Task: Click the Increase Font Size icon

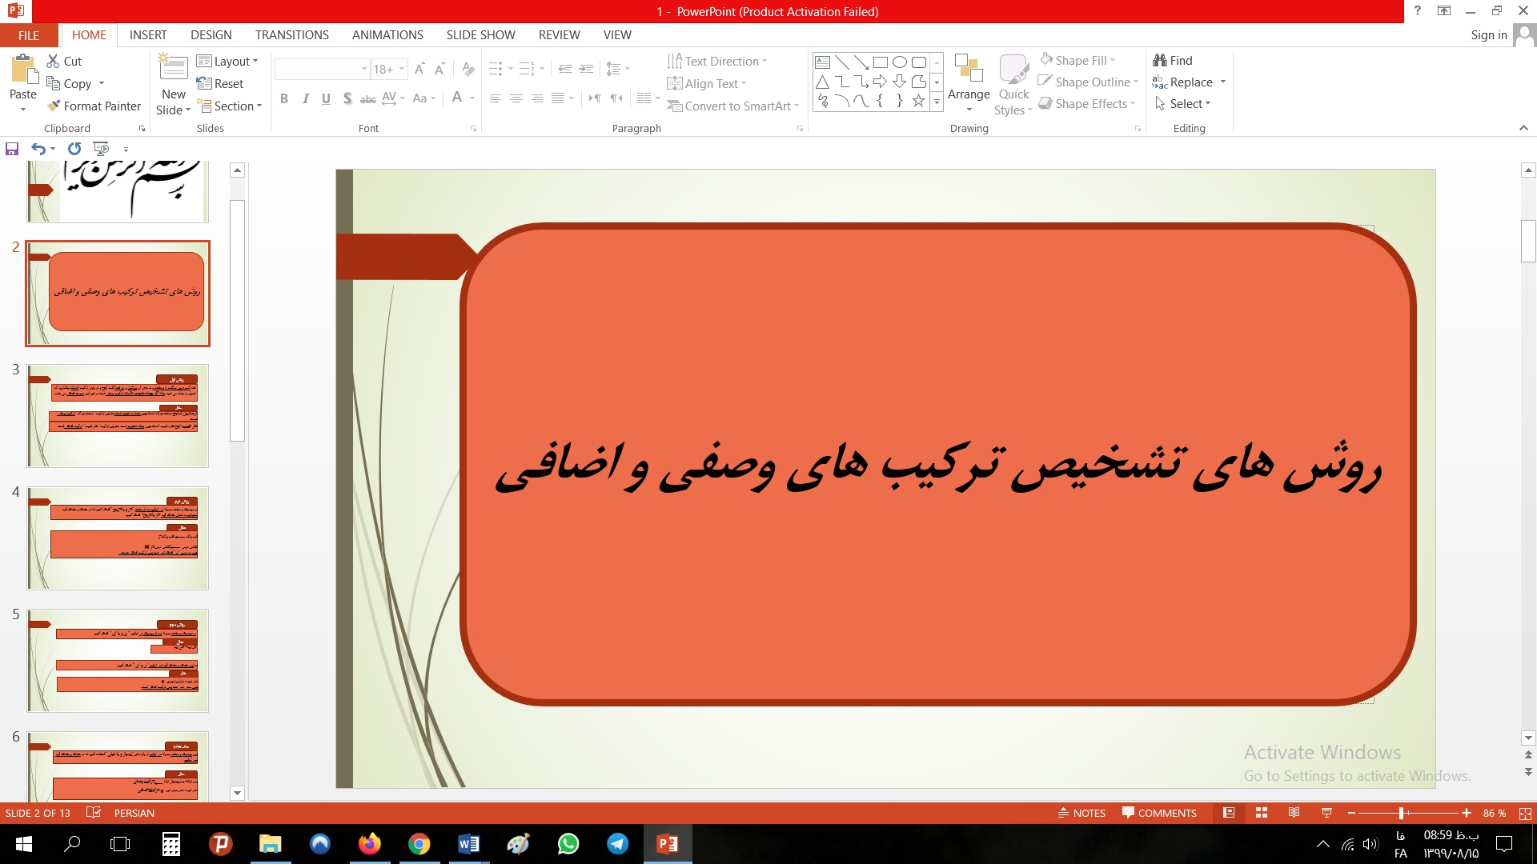Action: [419, 70]
